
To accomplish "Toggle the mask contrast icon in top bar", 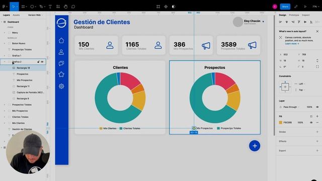I will (174, 7).
